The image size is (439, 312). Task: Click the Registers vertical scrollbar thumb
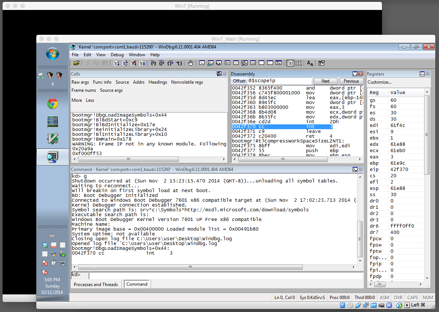(x=427, y=135)
